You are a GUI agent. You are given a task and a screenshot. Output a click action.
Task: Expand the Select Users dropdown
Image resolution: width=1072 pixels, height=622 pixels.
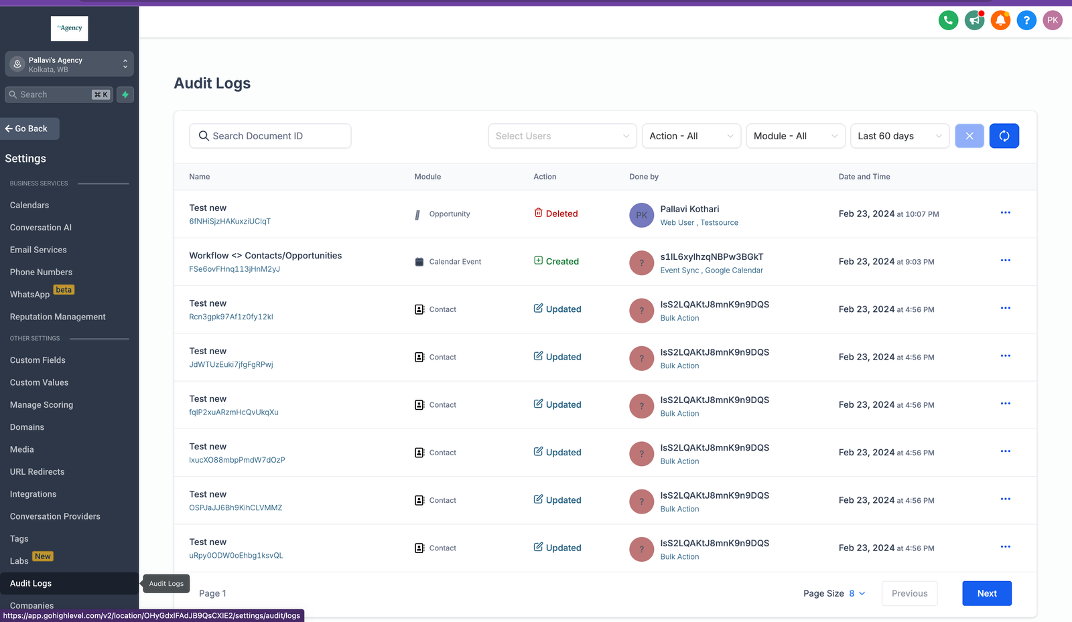[562, 136]
